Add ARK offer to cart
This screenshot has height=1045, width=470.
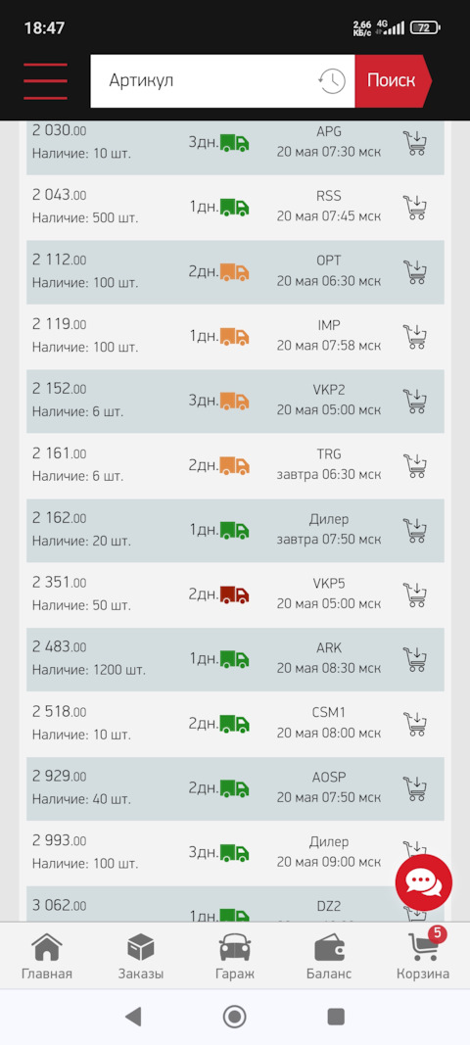click(414, 659)
